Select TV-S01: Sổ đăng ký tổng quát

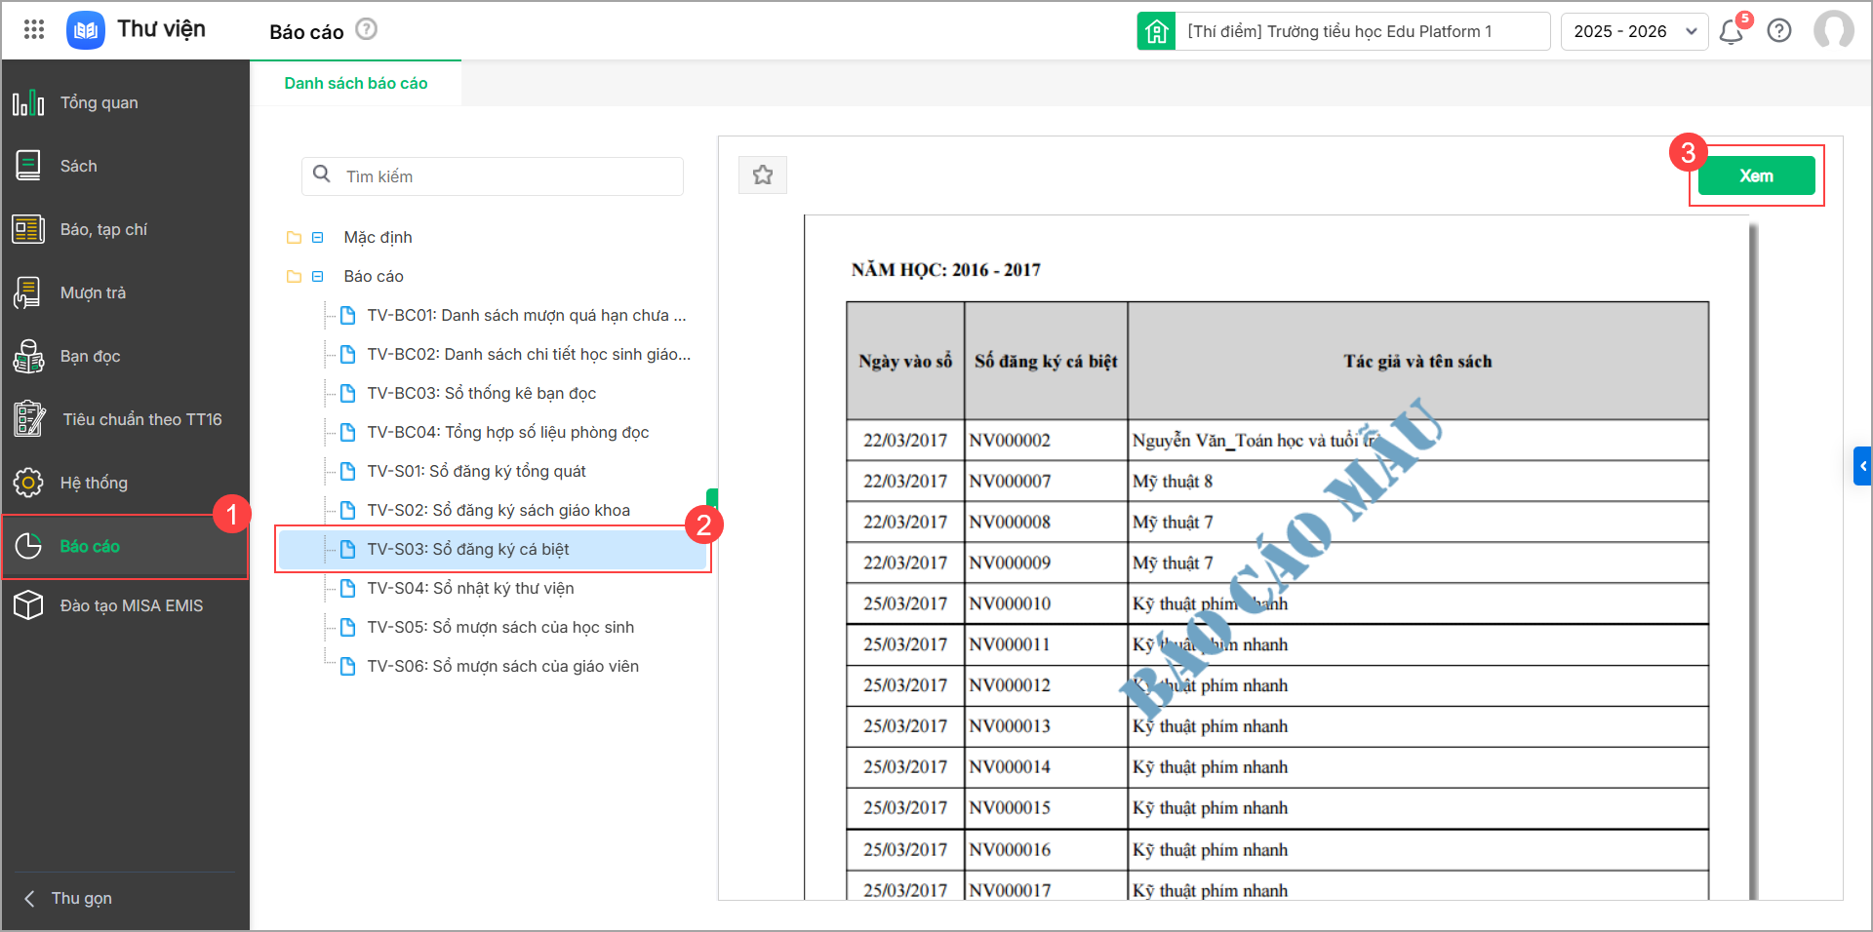click(477, 471)
